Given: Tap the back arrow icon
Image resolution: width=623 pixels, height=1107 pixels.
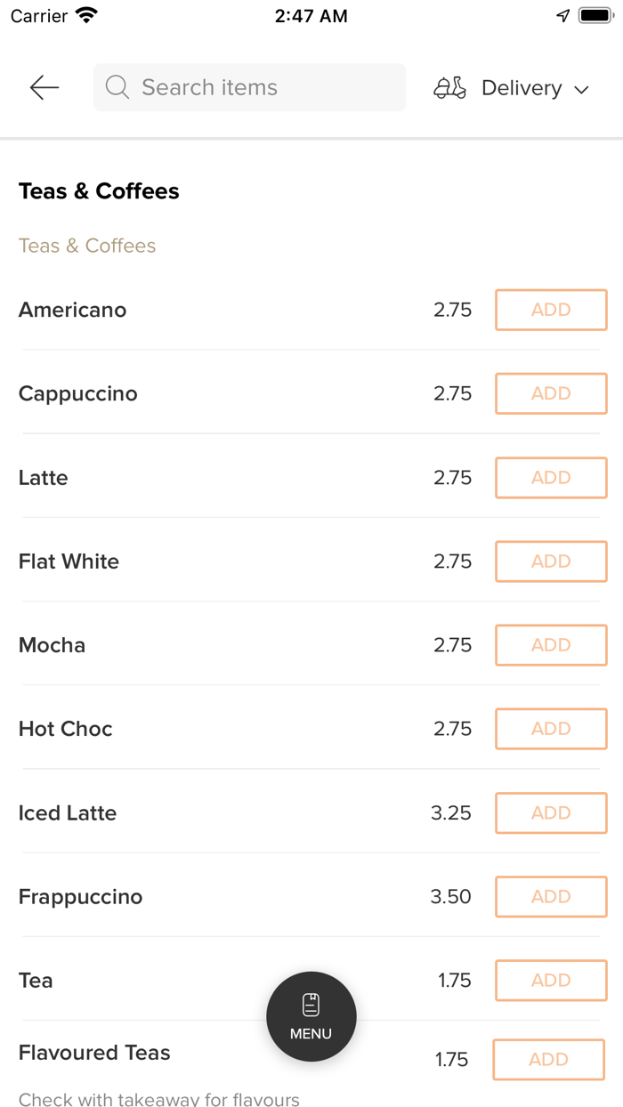Looking at the screenshot, I should pos(44,87).
